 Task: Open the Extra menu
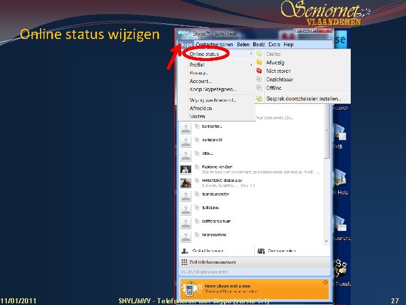[274, 45]
